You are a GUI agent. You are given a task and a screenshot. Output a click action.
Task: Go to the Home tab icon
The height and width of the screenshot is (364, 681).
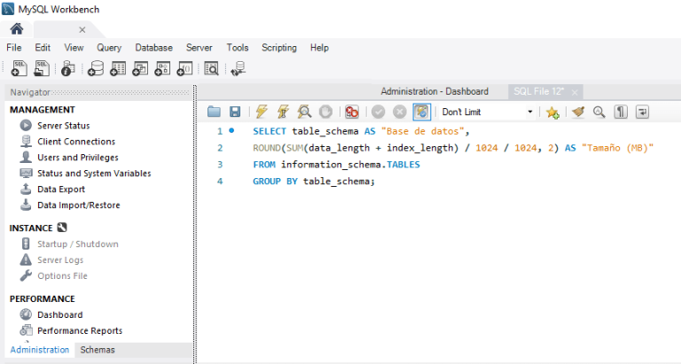point(17,29)
